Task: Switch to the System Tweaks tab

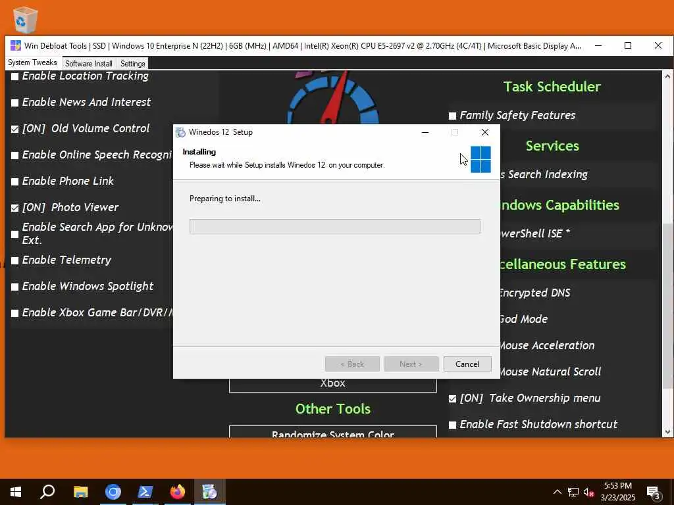Action: click(x=33, y=62)
